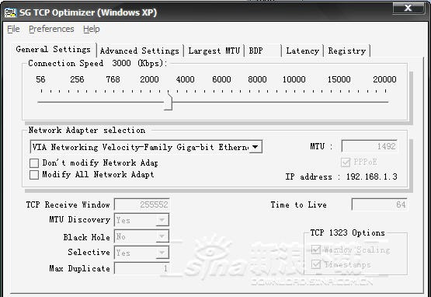Screen dimensions: 431x297
Task: Expand the MTU Discovery dropdown
Action: click(x=162, y=220)
